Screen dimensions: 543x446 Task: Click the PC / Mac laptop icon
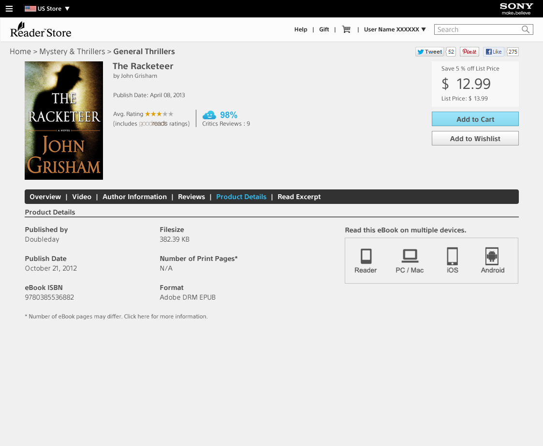(x=410, y=256)
